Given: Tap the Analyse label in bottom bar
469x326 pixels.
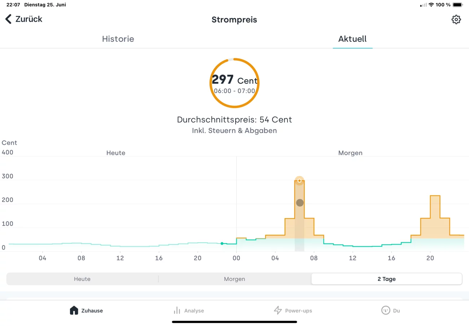Looking at the screenshot, I should pos(194,311).
